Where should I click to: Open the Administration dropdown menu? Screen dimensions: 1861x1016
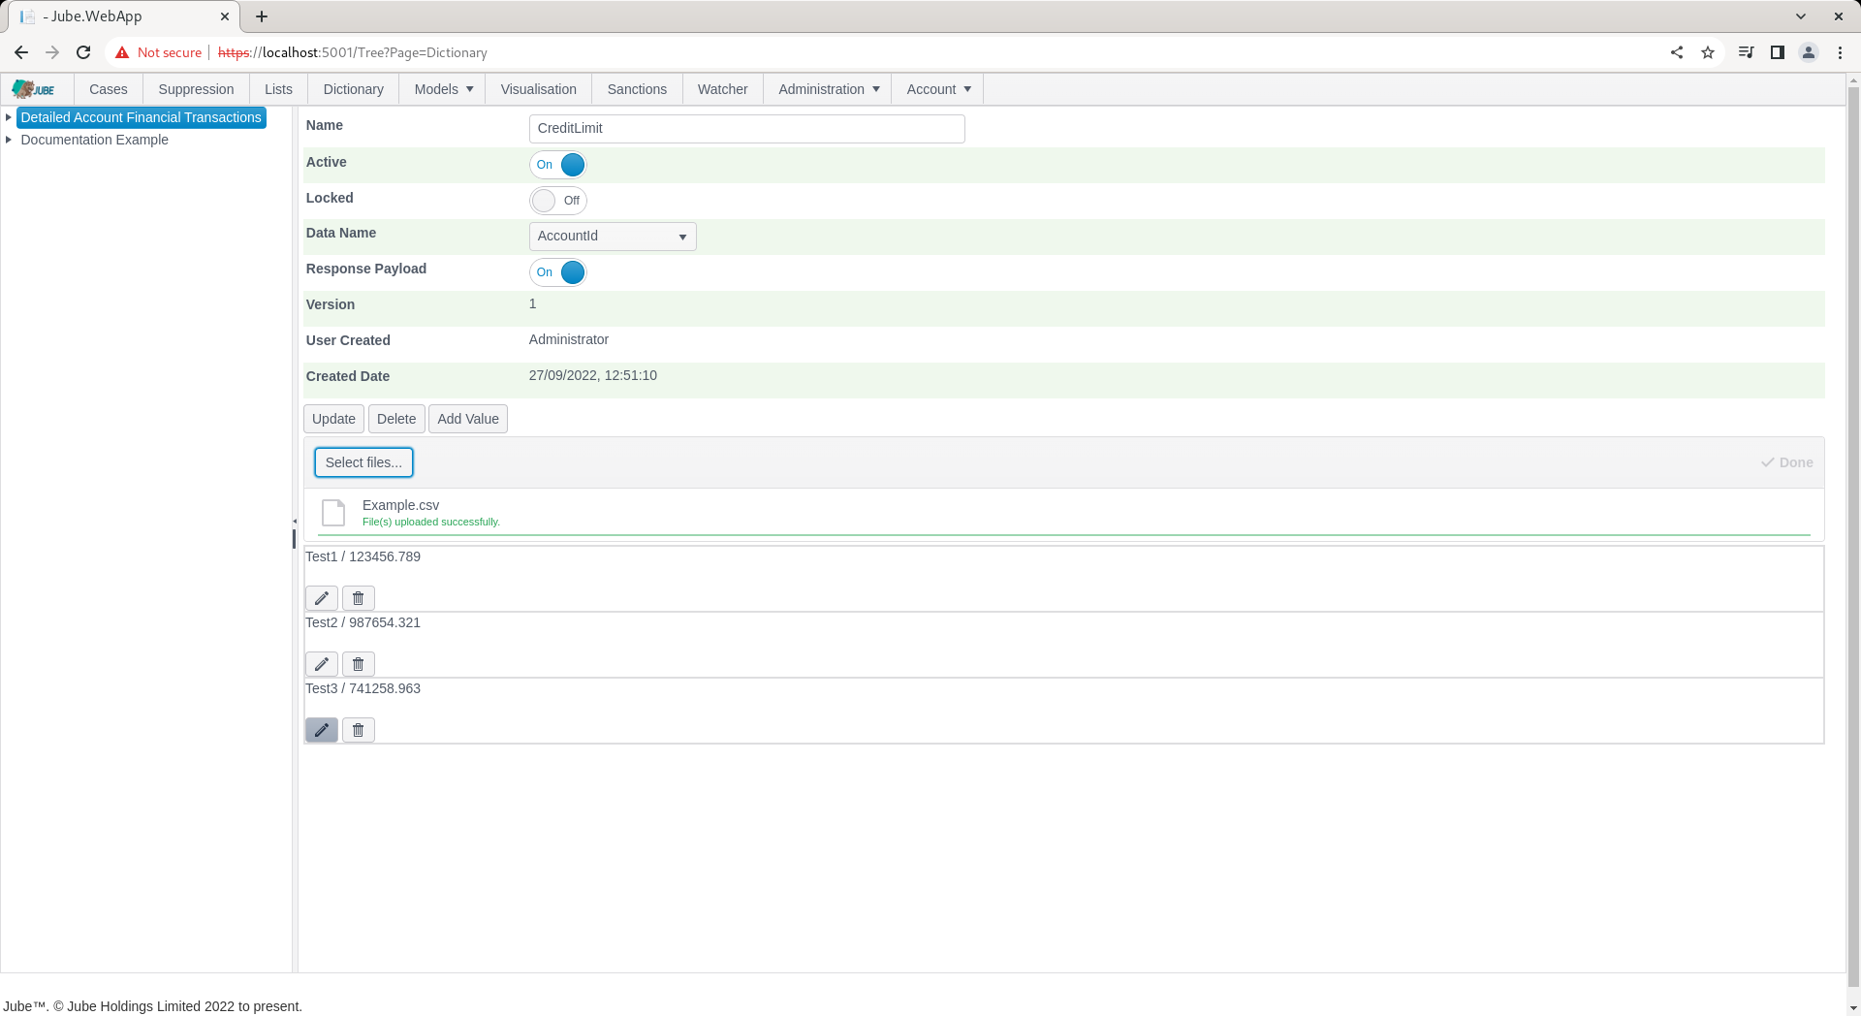tap(828, 89)
